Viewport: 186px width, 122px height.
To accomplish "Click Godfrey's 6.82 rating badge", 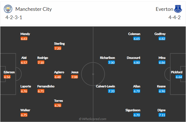I will (162, 39).
